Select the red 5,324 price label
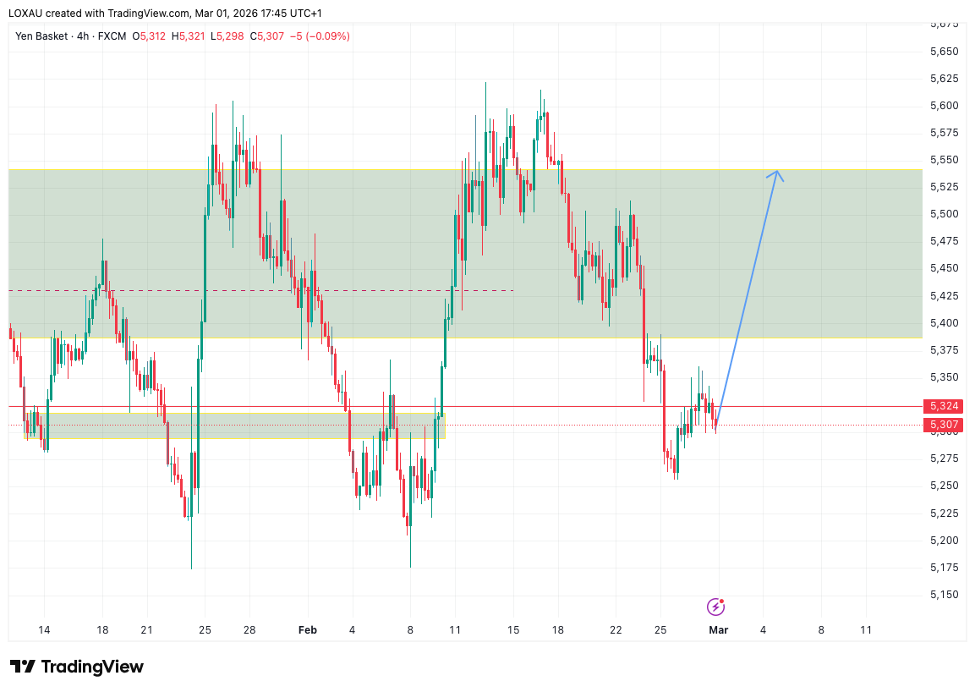The width and height of the screenshot is (975, 692). pos(944,406)
